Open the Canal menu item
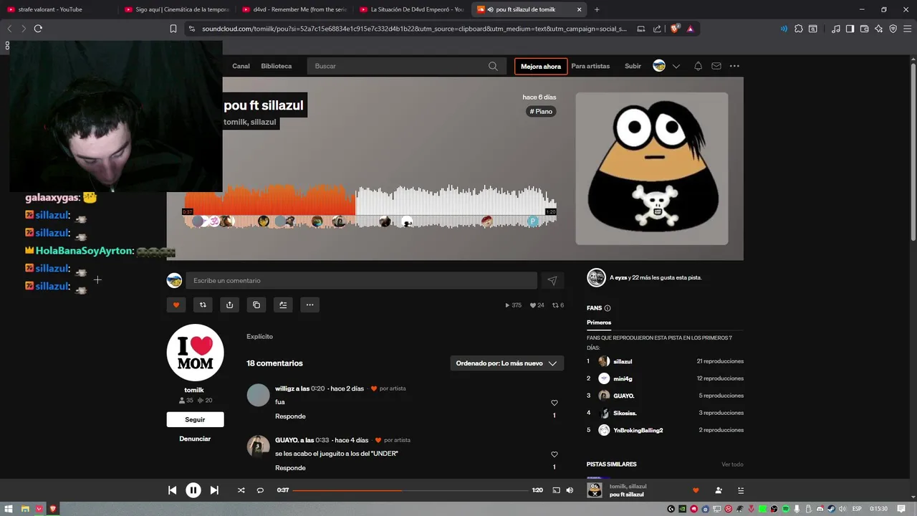 [x=241, y=66]
